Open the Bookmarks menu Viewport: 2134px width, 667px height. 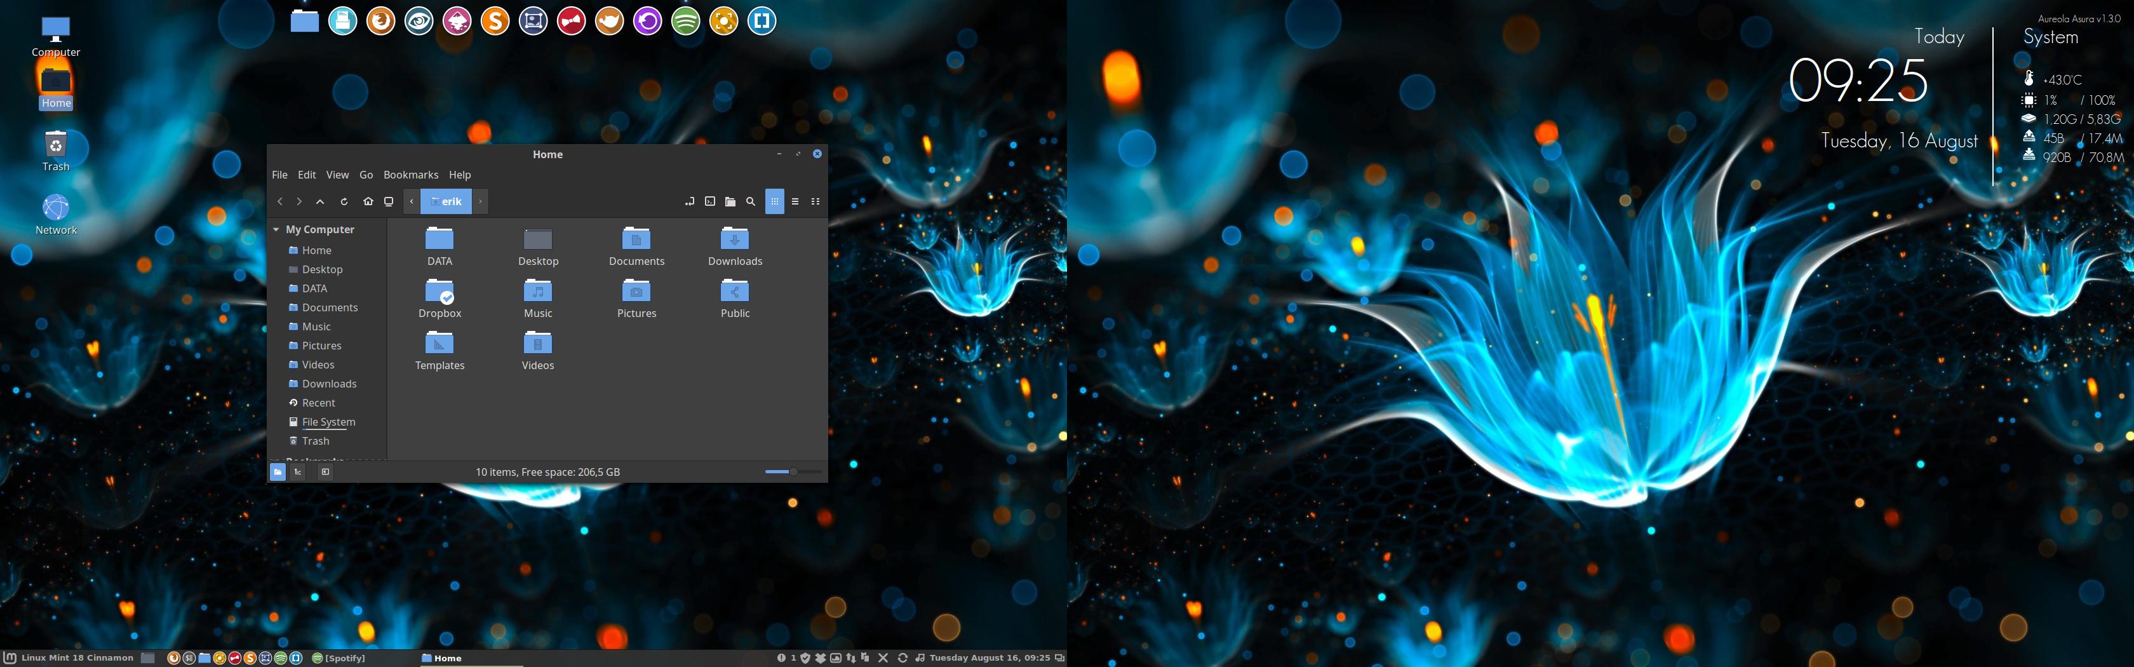pos(411,175)
